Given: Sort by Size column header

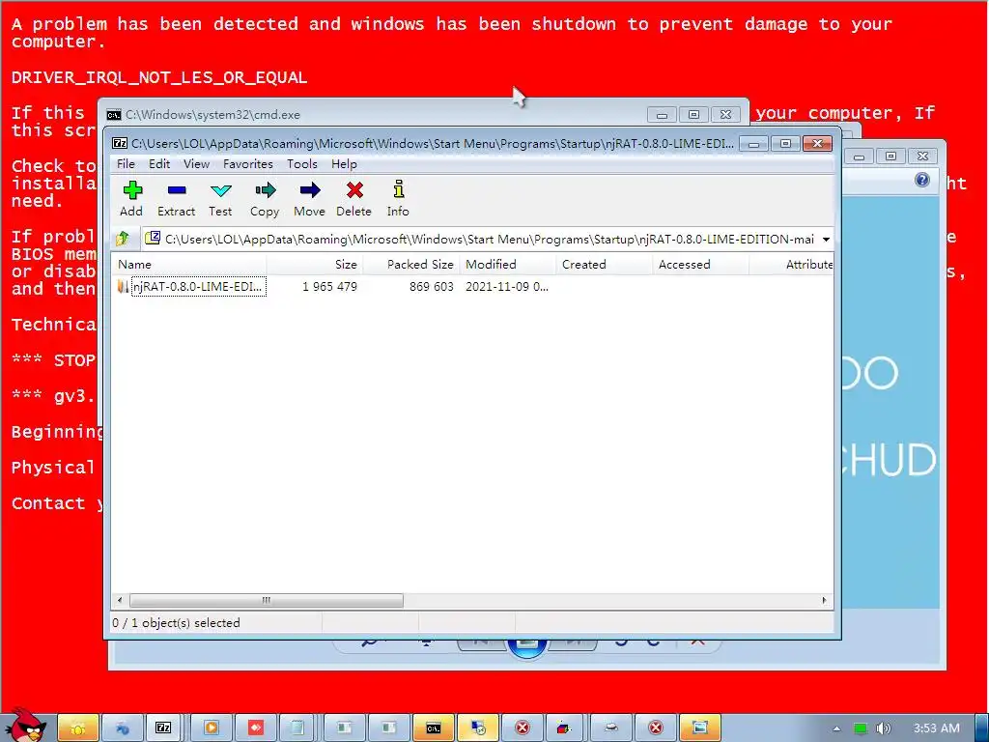Looking at the screenshot, I should click(315, 265).
